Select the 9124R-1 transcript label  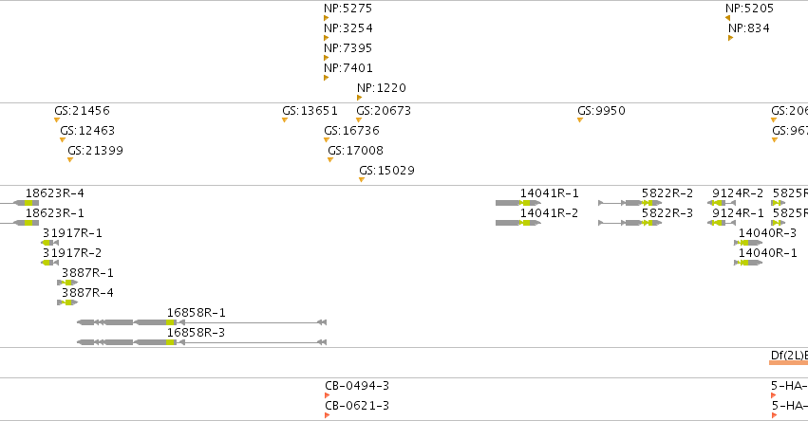(738, 213)
